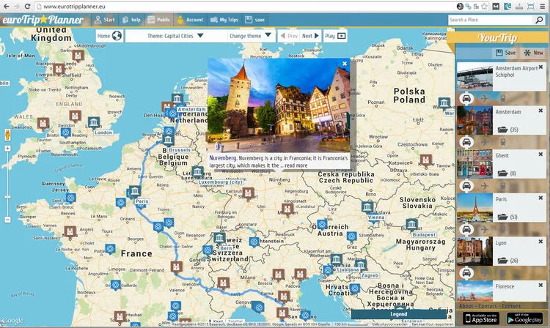Click the Paris capital marker
Viewport: 550px width, 328px height.
134,192
